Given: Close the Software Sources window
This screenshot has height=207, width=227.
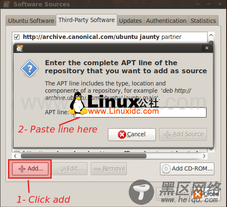Looking at the screenshot, I should click(220, 4).
